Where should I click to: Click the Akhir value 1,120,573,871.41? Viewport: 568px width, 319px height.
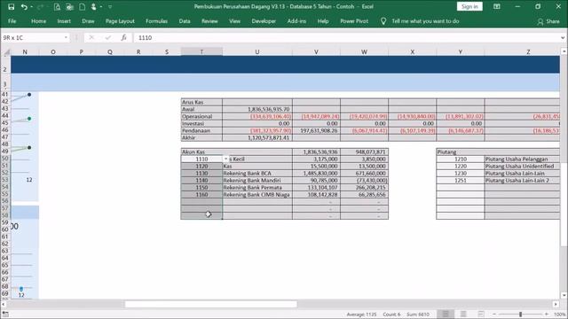click(257, 138)
